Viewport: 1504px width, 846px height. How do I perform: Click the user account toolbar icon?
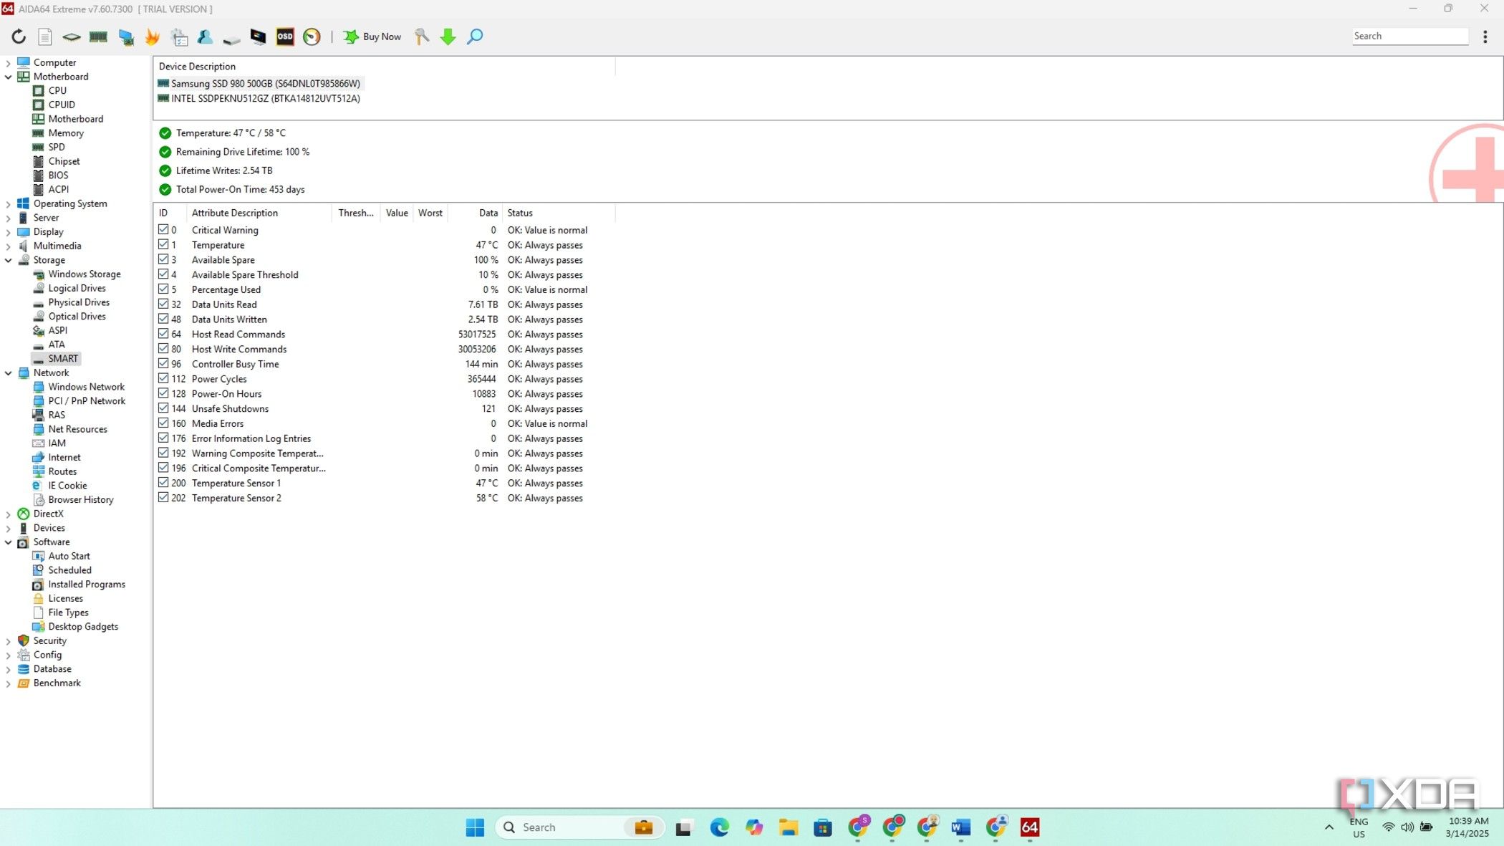[206, 37]
